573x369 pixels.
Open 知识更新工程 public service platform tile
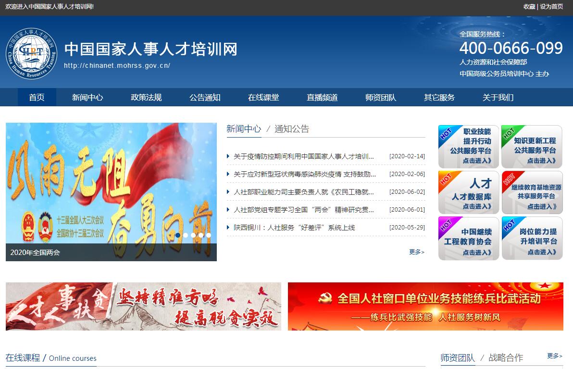click(532, 146)
